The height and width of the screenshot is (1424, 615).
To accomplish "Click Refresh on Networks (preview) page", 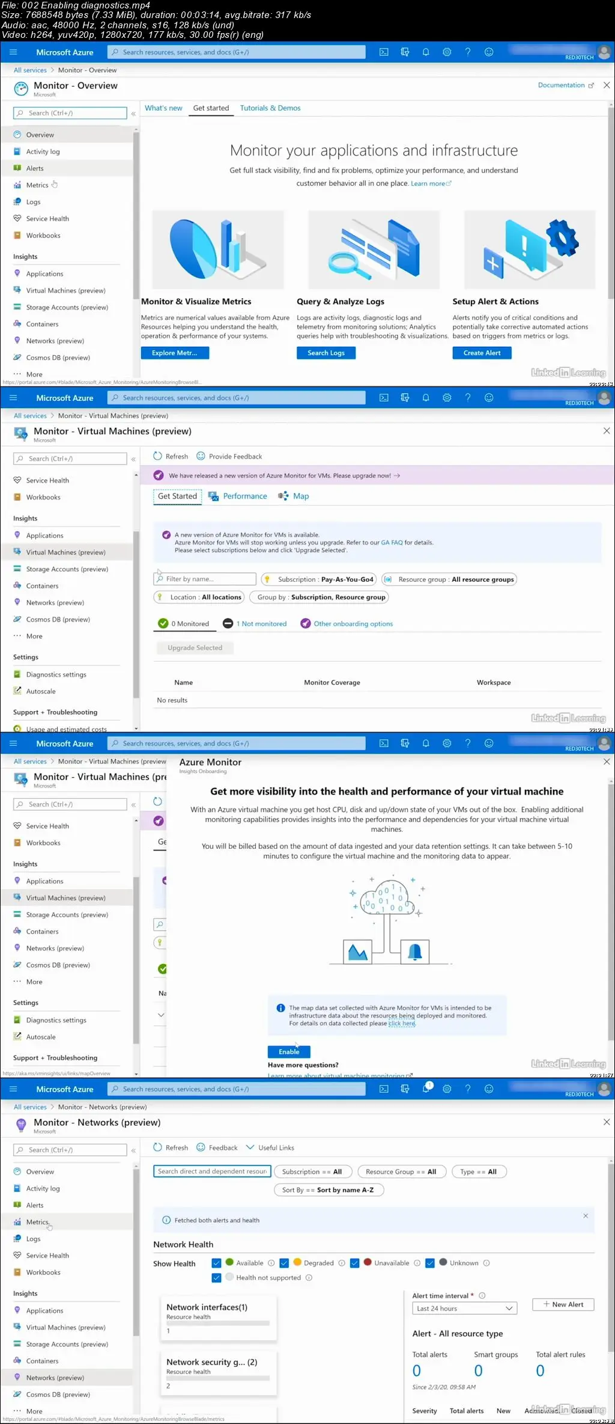I will [171, 1147].
